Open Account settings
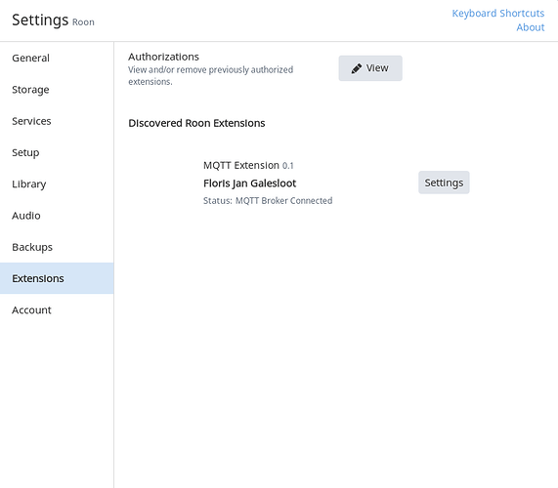Image resolution: width=558 pixels, height=488 pixels. (57, 310)
